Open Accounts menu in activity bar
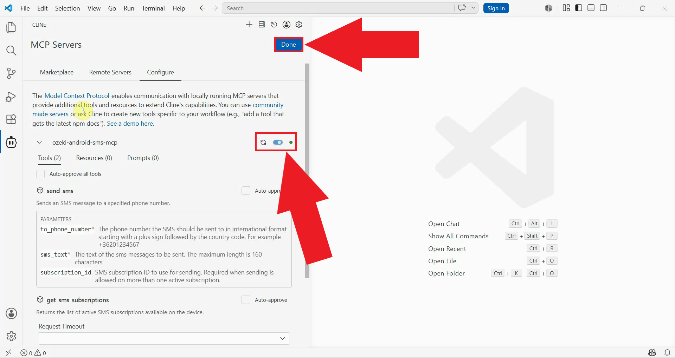Image resolution: width=675 pixels, height=358 pixels. pos(11,313)
